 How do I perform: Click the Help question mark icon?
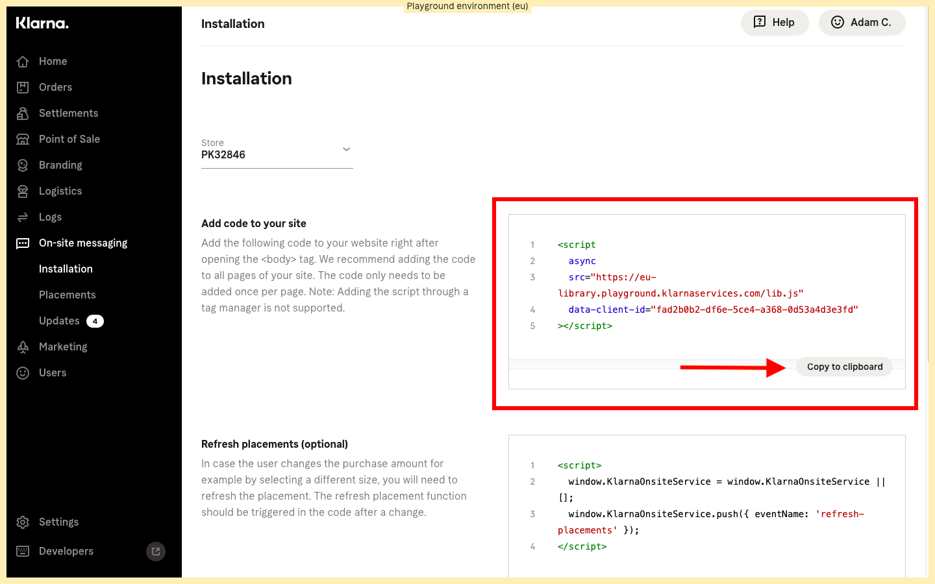(760, 22)
